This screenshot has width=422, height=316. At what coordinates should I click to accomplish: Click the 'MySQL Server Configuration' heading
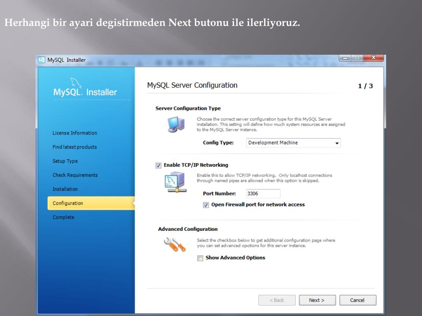coord(192,85)
